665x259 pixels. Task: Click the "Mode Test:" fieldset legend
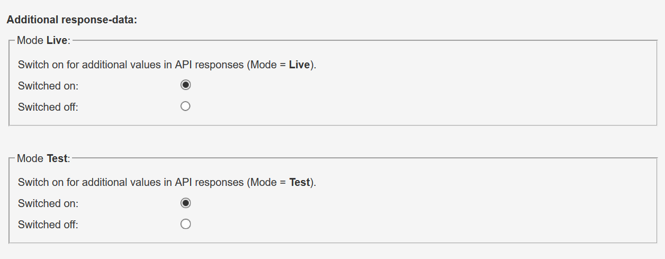43,158
